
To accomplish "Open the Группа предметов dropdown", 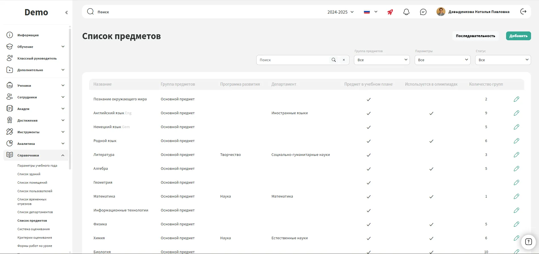I will 381,60.
